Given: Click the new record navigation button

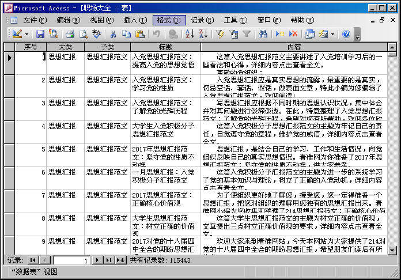Looking at the screenshot, I should (x=121, y=260).
